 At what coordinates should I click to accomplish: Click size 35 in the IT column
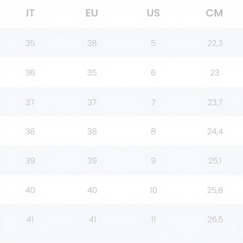tap(30, 43)
